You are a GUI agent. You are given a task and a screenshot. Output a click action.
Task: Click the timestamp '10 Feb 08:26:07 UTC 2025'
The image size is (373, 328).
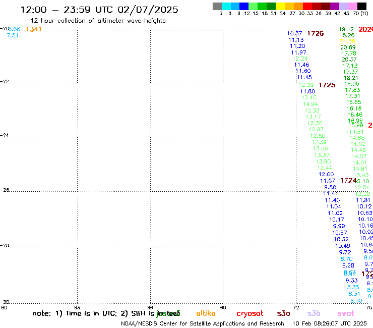coord(330,323)
